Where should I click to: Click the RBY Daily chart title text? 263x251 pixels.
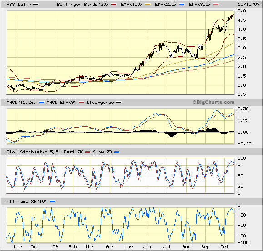19,5
